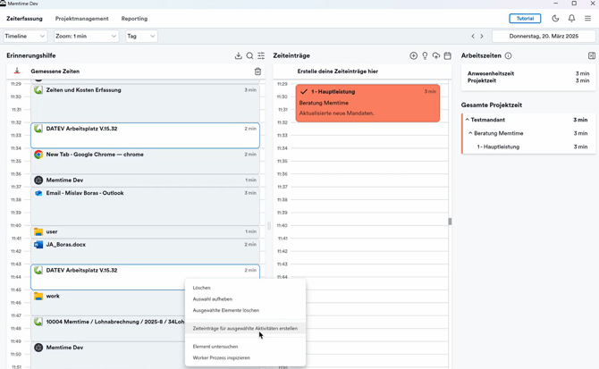599x369 pixels.
Task: Open notifications bell icon
Action: 571,18
